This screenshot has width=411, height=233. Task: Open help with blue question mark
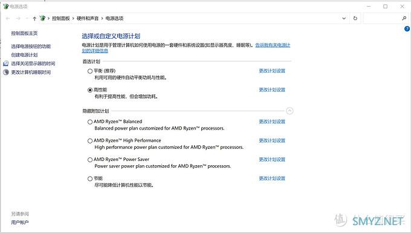(407, 29)
